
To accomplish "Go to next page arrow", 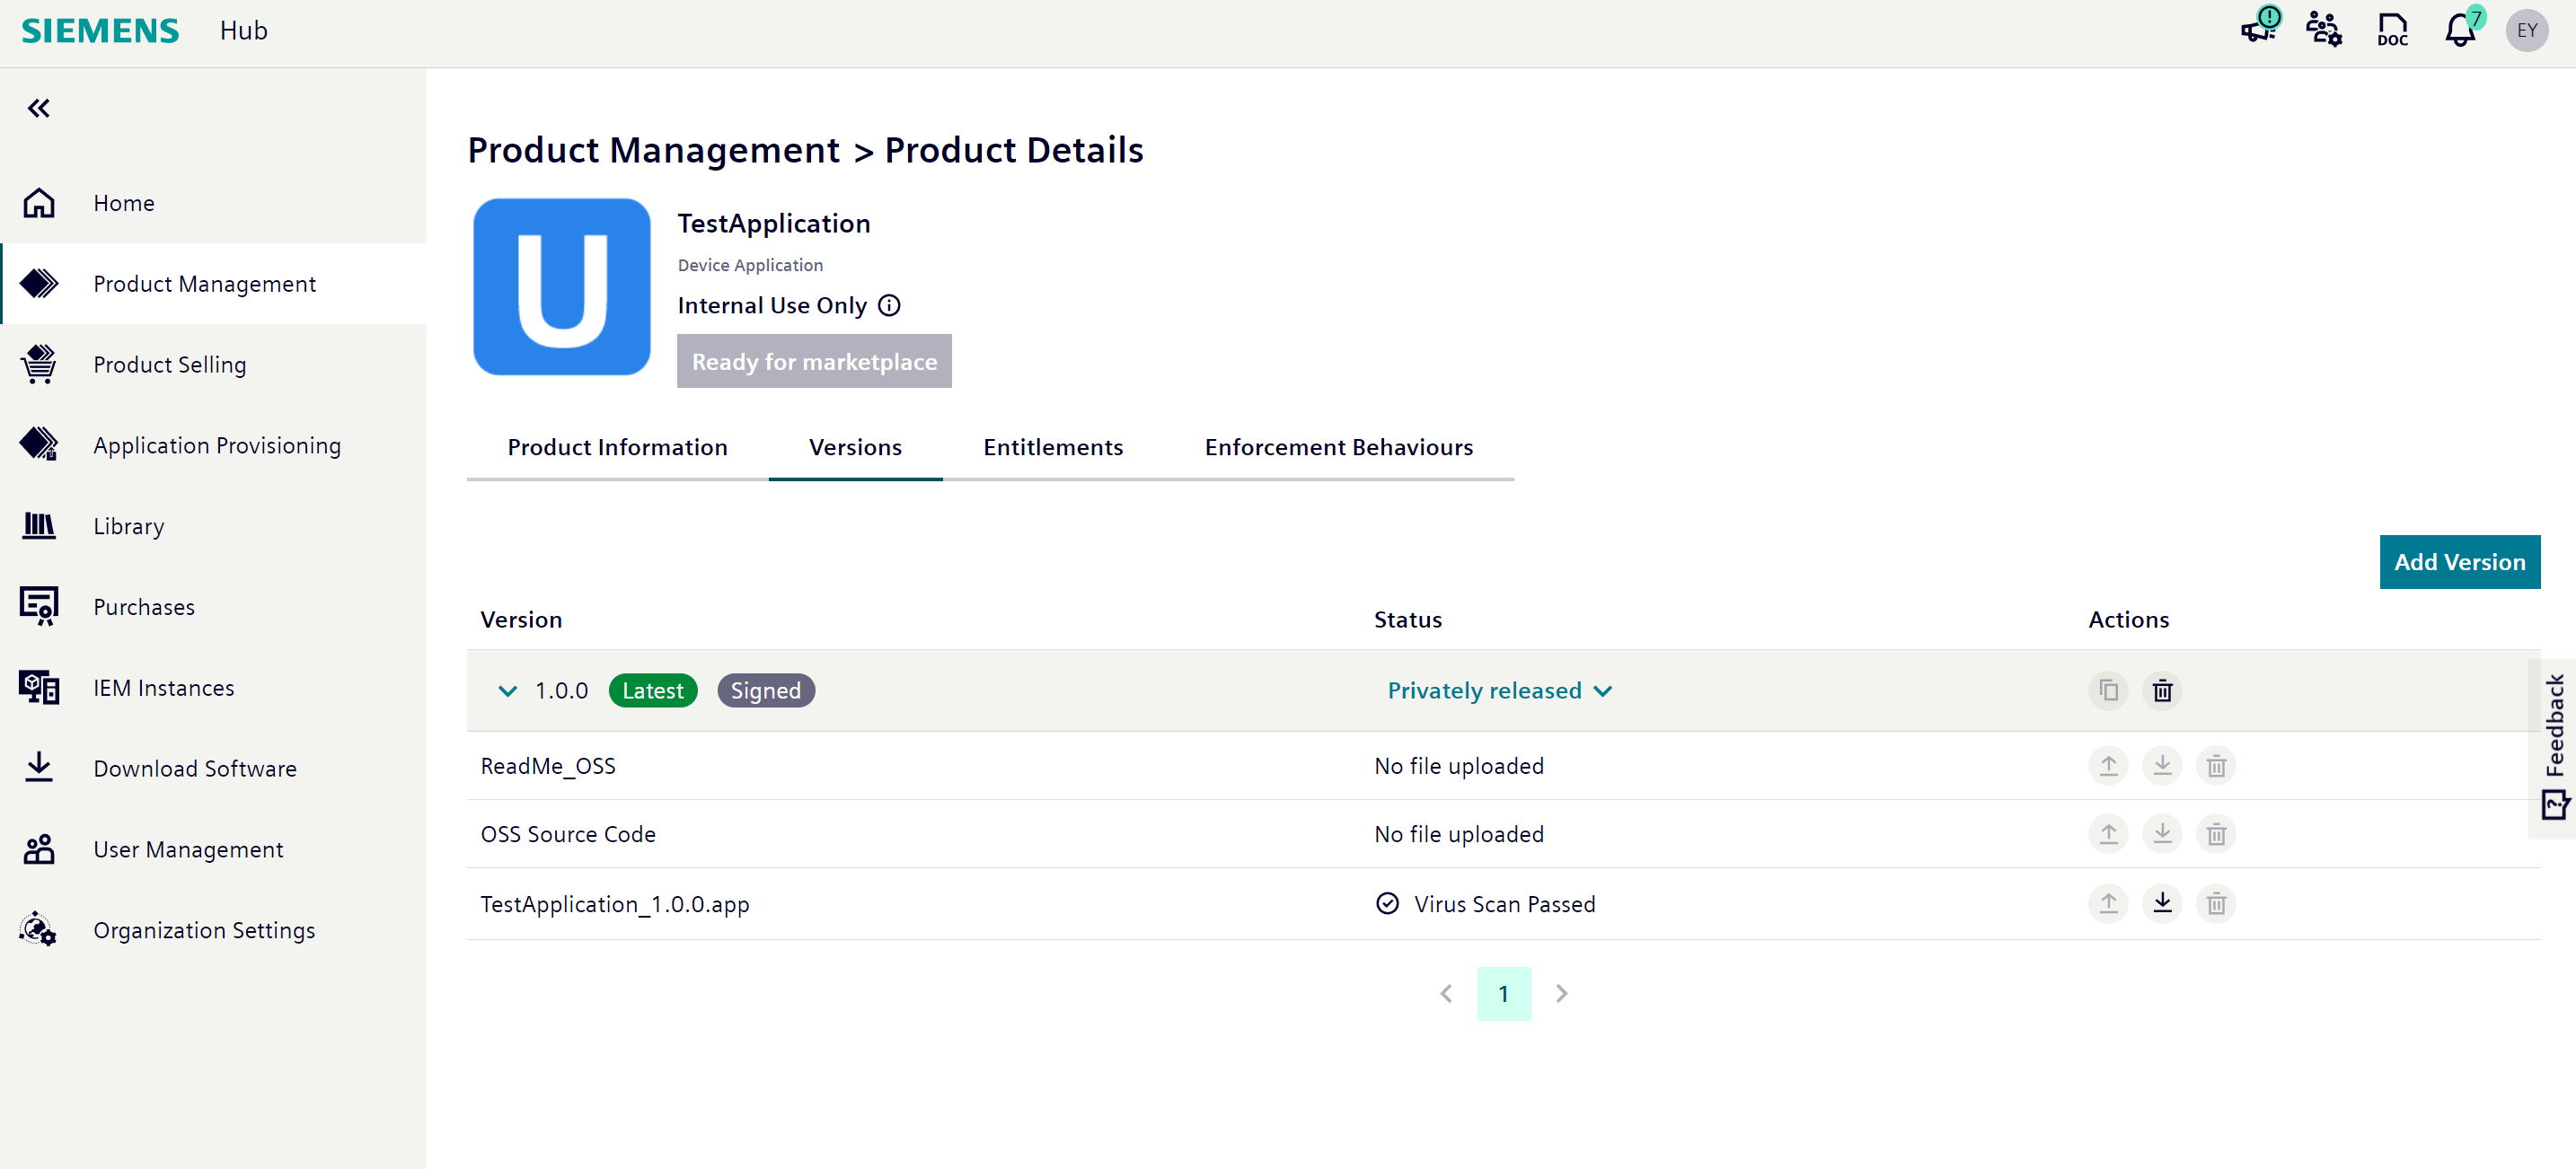I will tap(1561, 993).
